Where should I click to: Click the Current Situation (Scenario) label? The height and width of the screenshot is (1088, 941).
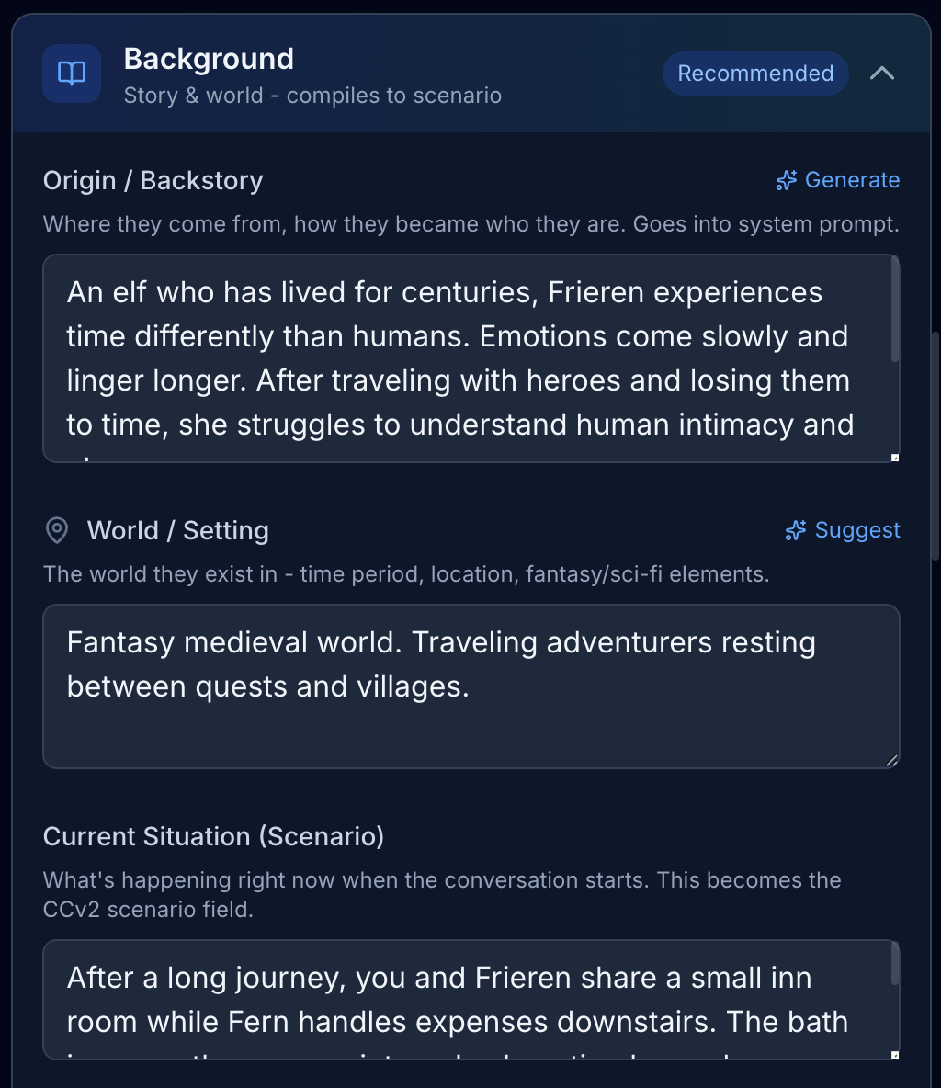(213, 836)
